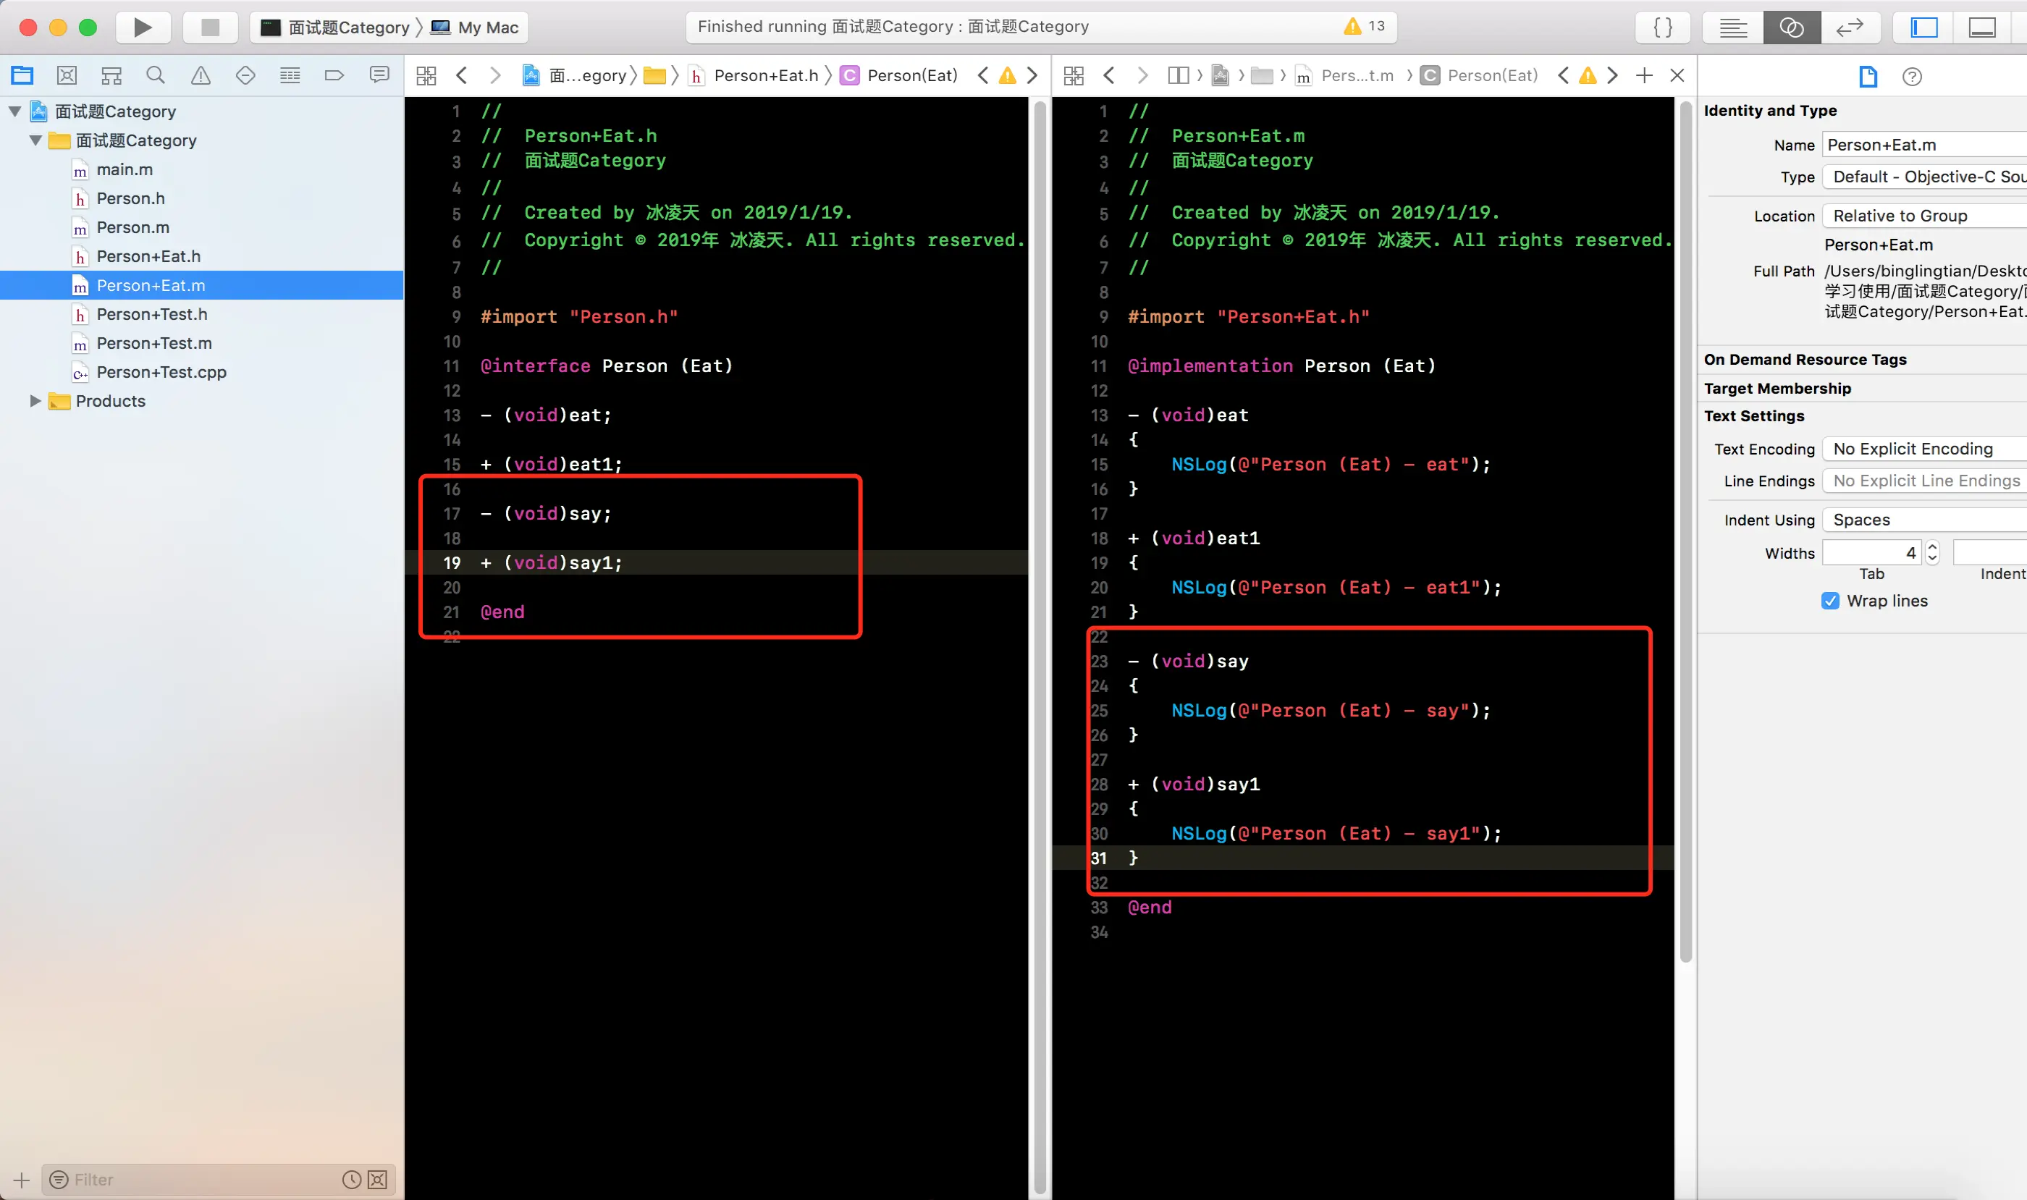Open the Text Encoding dropdown

1925,449
